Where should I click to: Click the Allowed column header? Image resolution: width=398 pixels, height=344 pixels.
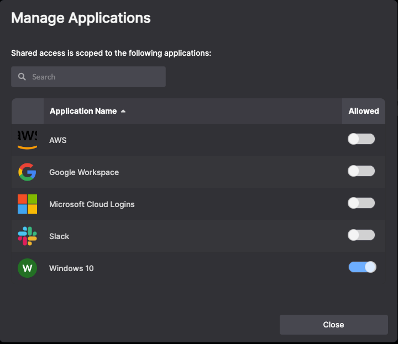click(363, 111)
